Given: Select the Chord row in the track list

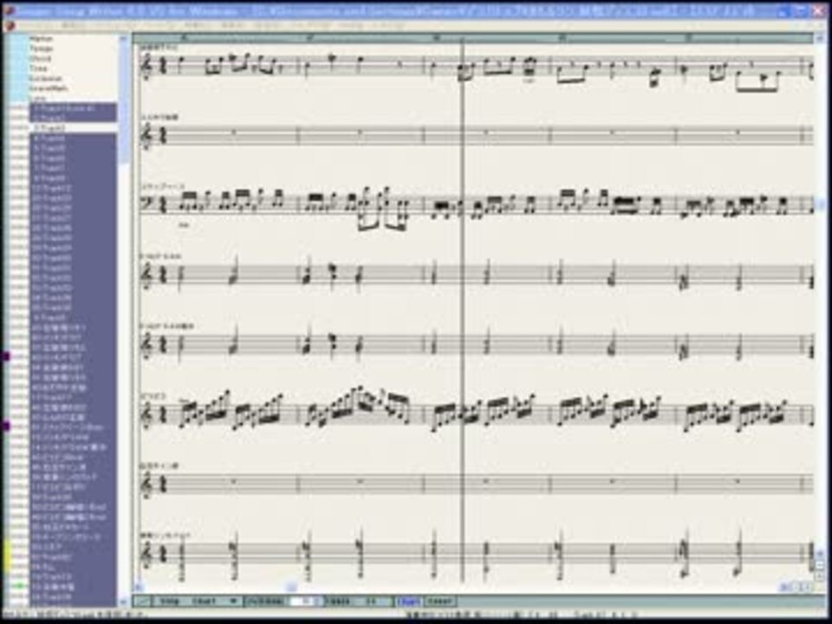Looking at the screenshot, I should (x=73, y=59).
